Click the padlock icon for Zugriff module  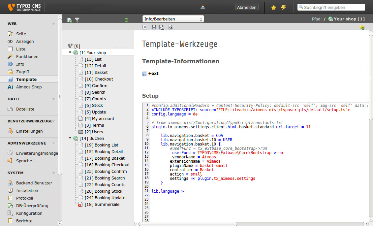point(10,72)
